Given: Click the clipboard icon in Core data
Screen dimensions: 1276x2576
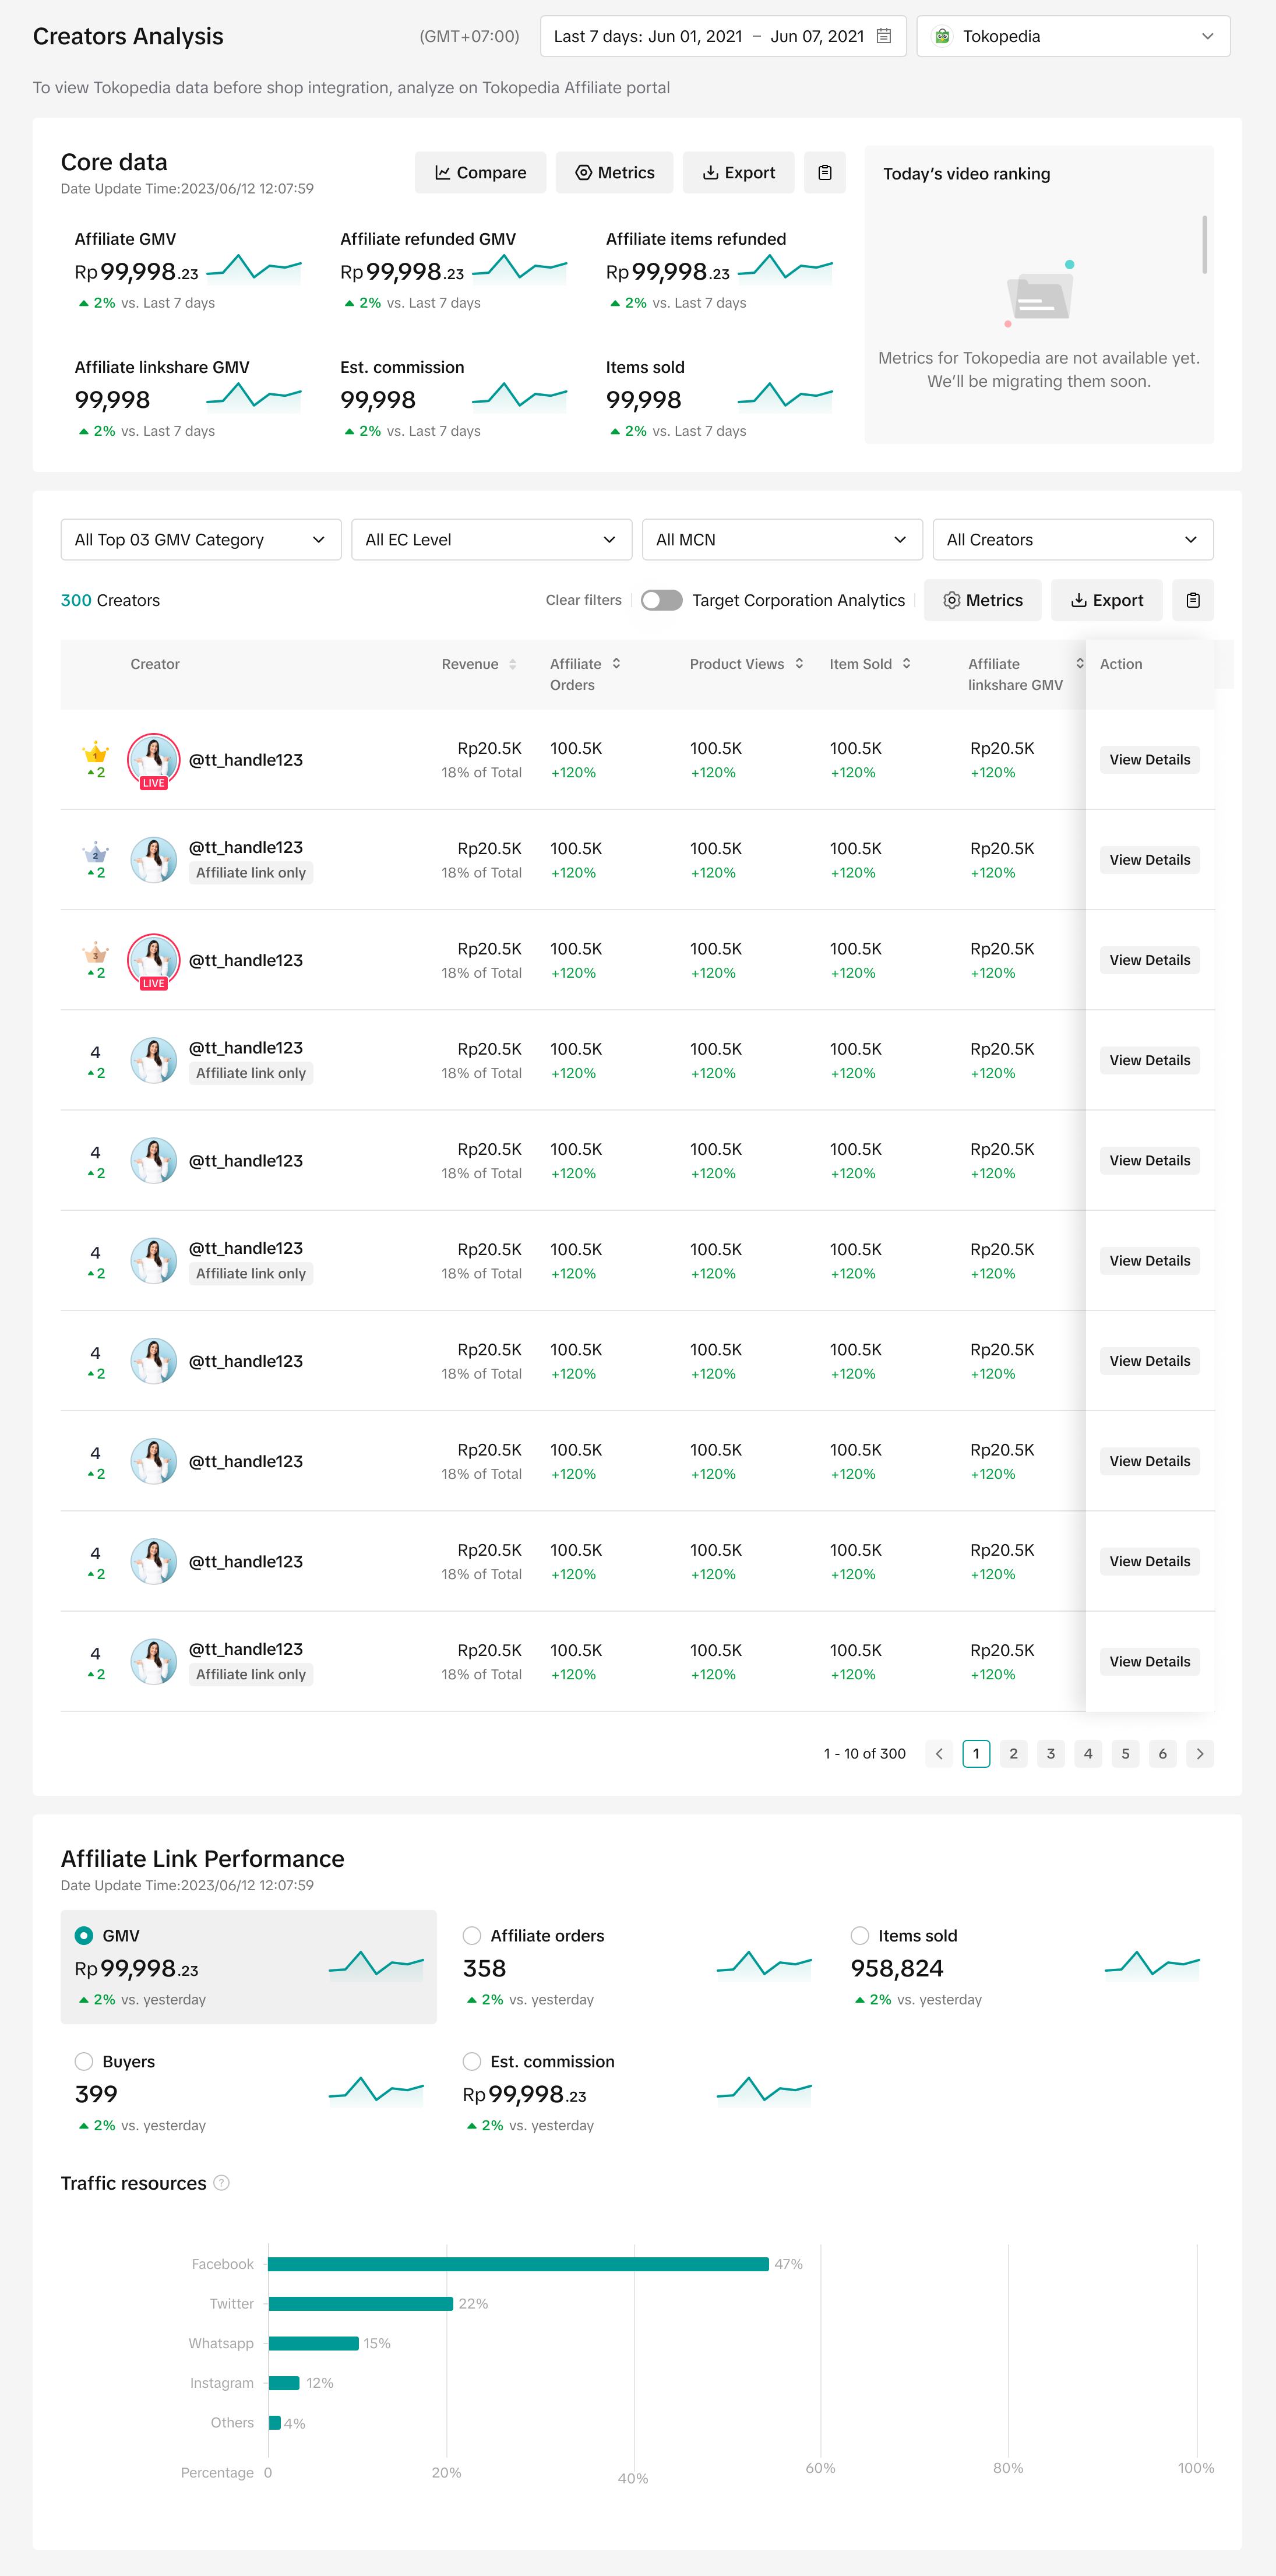Looking at the screenshot, I should click(x=824, y=173).
